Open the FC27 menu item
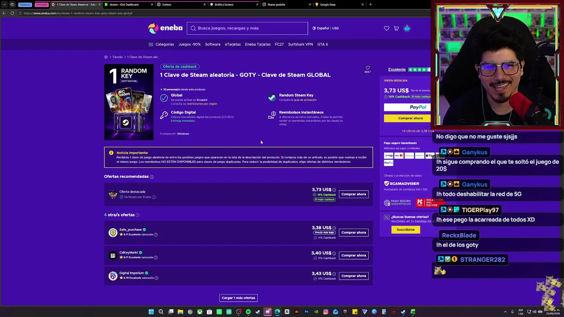The height and width of the screenshot is (317, 564). click(x=279, y=44)
